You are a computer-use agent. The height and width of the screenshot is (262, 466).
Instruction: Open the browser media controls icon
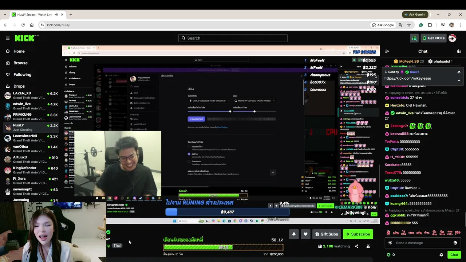coord(443,25)
